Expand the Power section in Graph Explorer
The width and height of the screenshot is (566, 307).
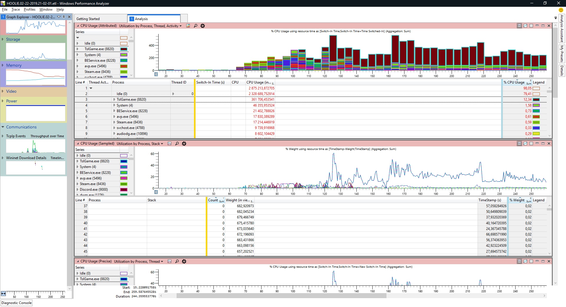pyautogui.click(x=3, y=101)
